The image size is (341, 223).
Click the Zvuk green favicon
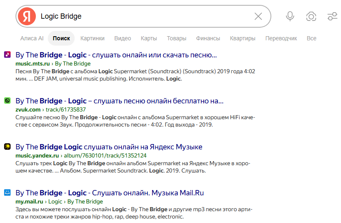pyautogui.click(x=7, y=101)
